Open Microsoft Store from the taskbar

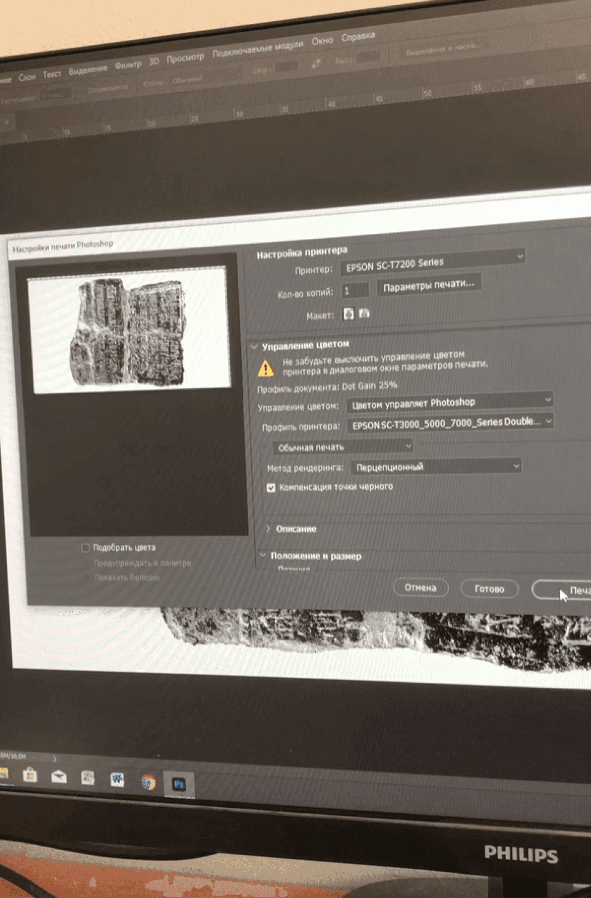pos(30,775)
